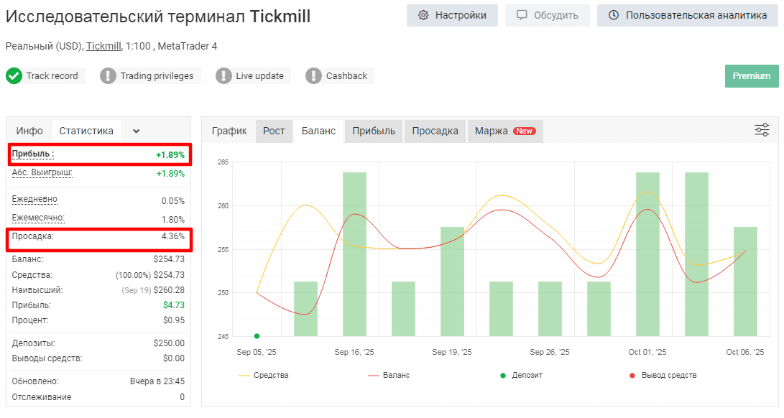The image size is (784, 418).
Task: Toggle the Баланс legend series
Action: (x=389, y=375)
